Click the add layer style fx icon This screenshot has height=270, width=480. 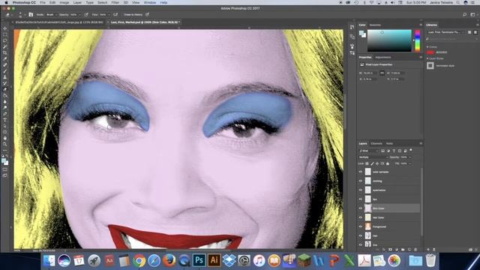[384, 250]
